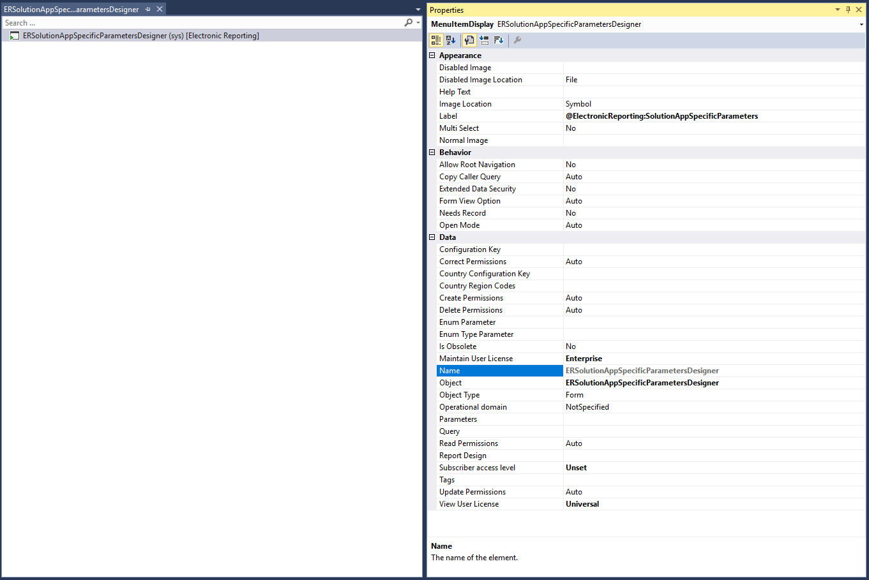Select the Report Design property
The image size is (869, 580).
tap(500, 456)
